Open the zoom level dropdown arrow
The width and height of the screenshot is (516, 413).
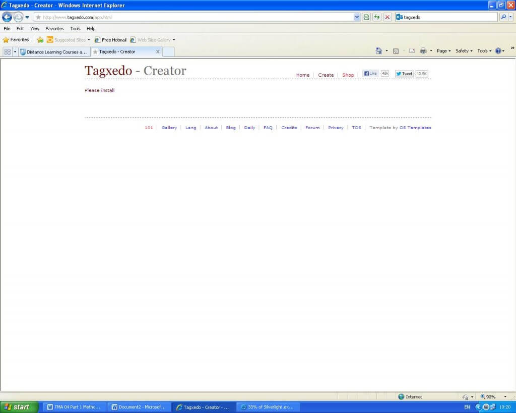tap(505, 396)
